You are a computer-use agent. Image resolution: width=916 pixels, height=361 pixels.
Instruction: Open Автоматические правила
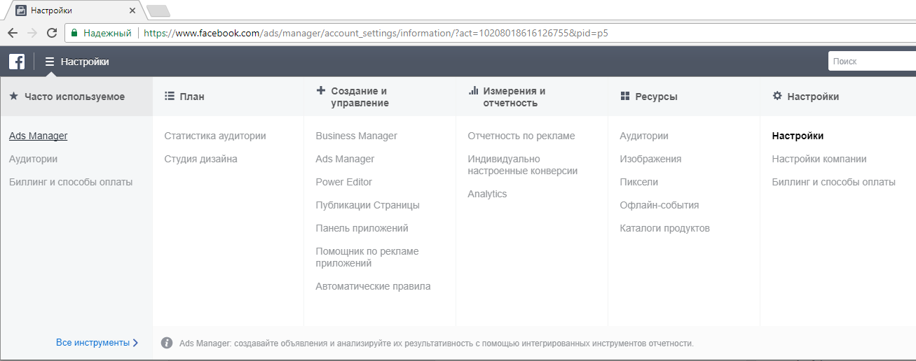pos(374,286)
